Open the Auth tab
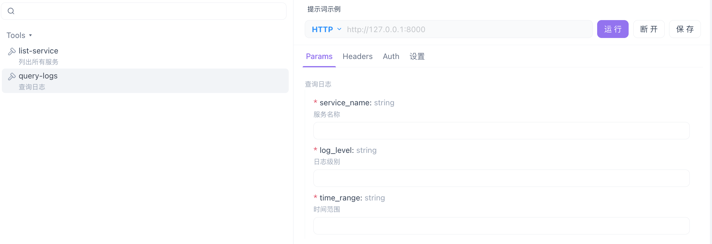Image resolution: width=712 pixels, height=244 pixels. coord(391,57)
